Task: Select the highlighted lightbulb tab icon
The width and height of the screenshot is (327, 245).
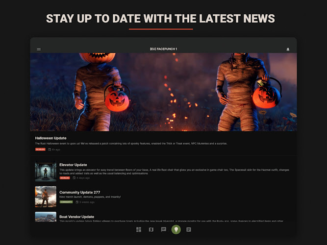Action: pos(176,230)
